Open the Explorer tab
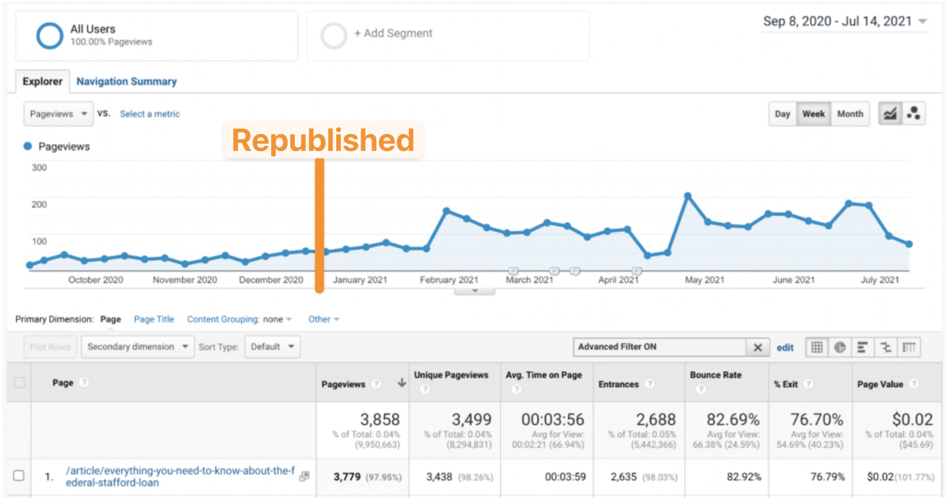 [42, 81]
